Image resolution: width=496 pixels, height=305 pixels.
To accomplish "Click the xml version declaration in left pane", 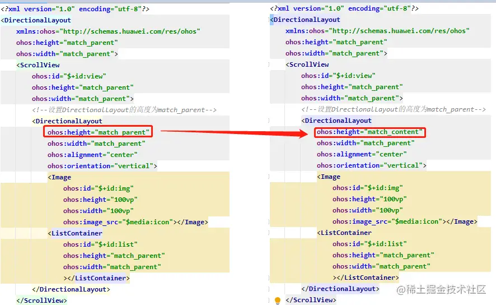I will pyautogui.click(x=75, y=9).
